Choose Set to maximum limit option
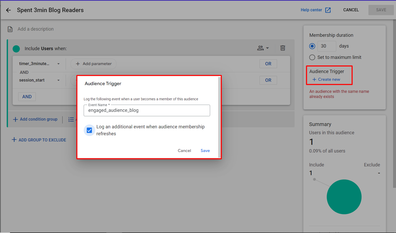Image resolution: width=396 pixels, height=233 pixels. [x=312, y=57]
